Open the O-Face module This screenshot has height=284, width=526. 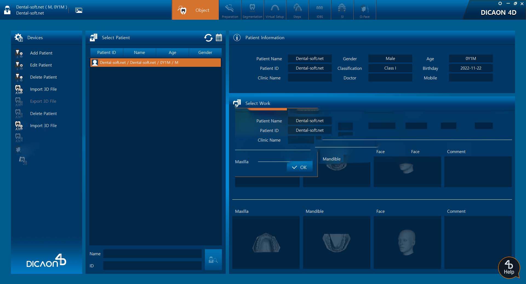(364, 10)
